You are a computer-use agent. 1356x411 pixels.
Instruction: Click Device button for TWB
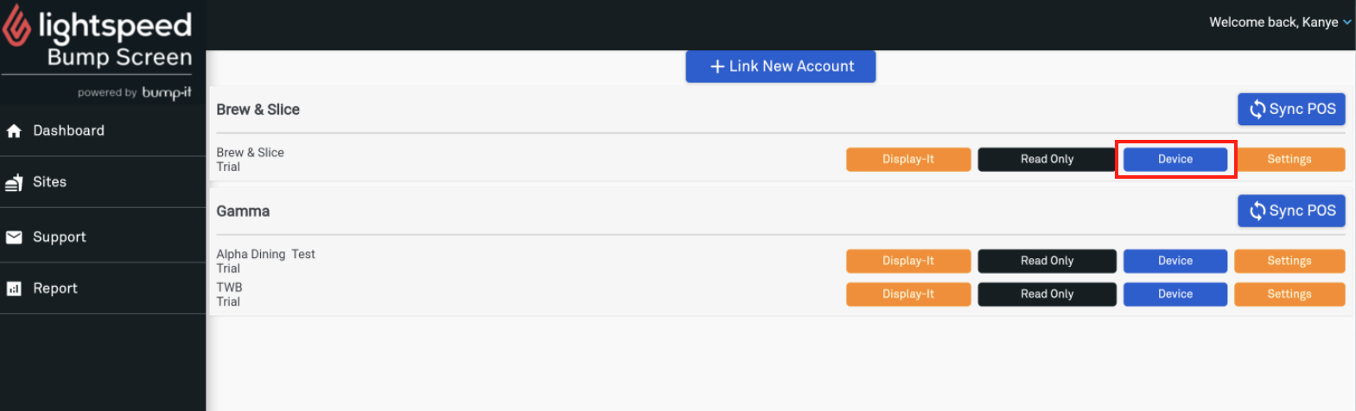point(1175,294)
